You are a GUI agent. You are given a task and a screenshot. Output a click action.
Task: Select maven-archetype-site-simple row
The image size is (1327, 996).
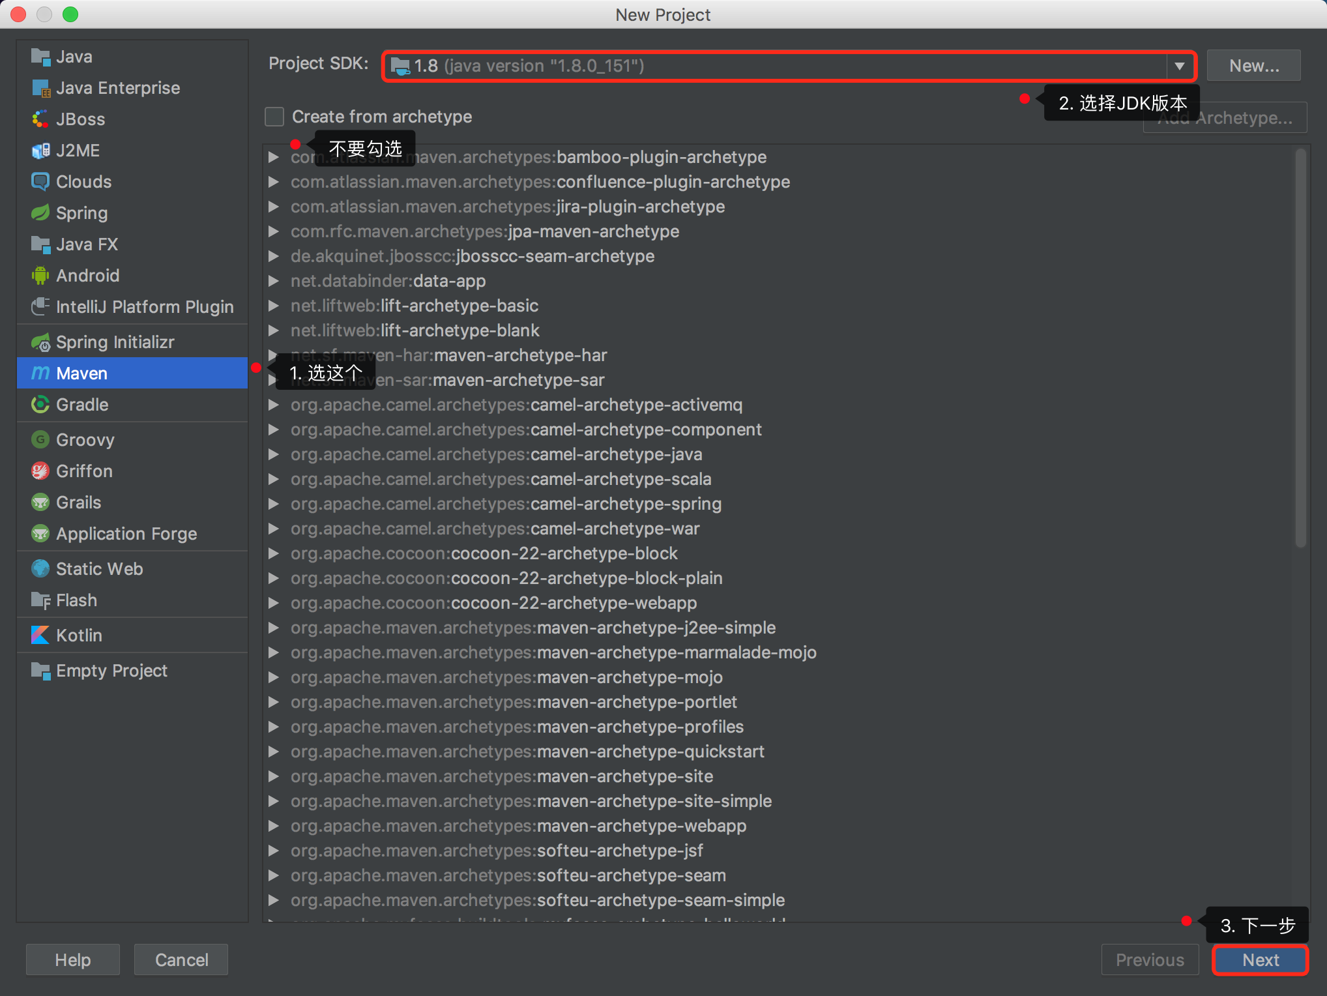(x=779, y=801)
